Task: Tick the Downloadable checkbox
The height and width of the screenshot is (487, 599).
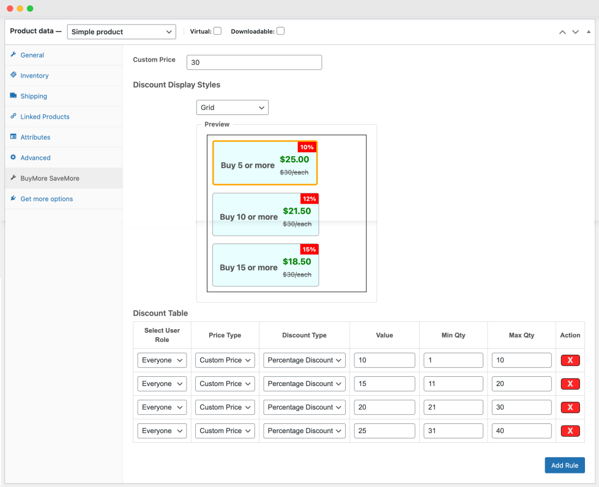Action: pos(280,31)
